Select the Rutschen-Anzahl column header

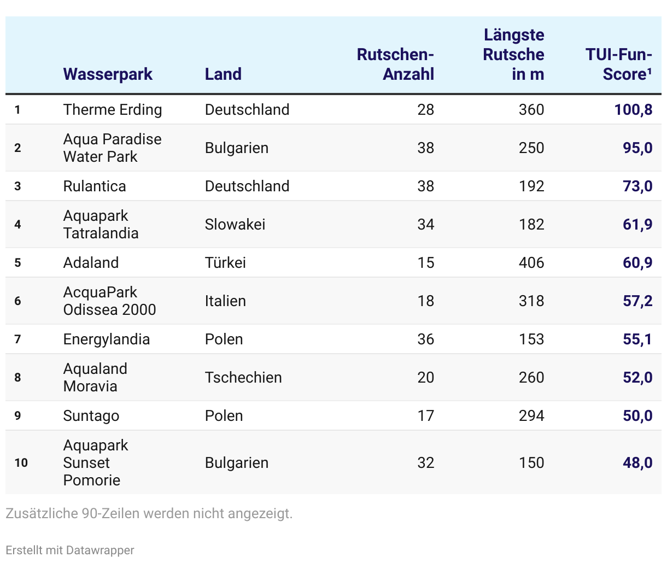(x=395, y=64)
